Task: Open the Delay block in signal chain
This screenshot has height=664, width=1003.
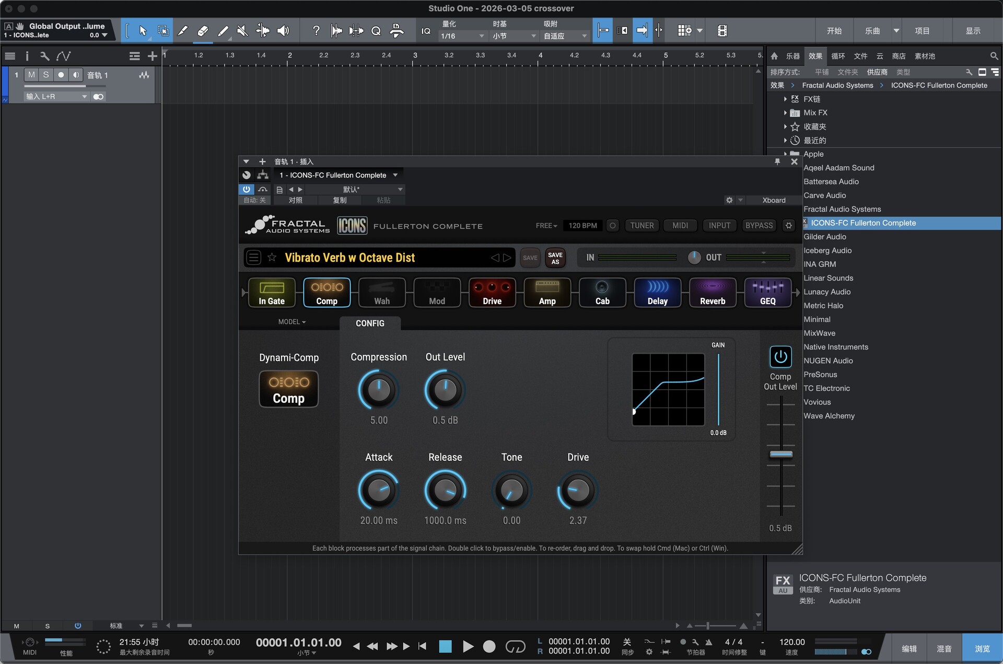Action: pos(657,292)
